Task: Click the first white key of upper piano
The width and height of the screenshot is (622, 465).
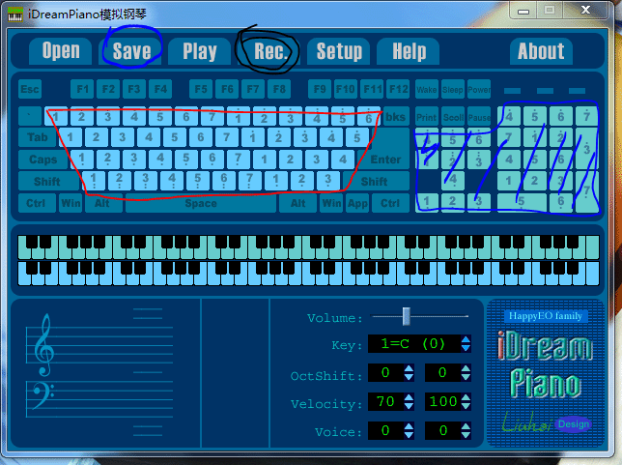Action: 22,253
